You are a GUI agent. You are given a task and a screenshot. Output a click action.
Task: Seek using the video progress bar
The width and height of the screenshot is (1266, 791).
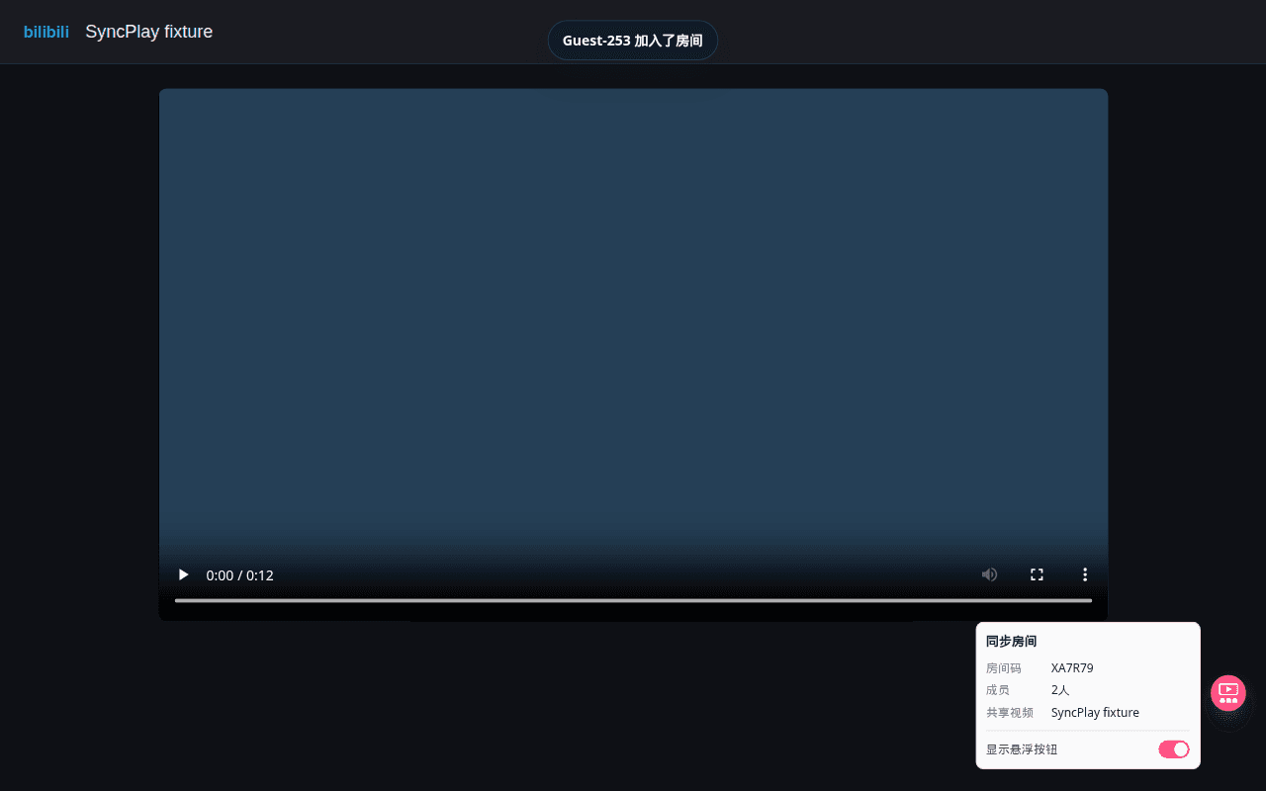tap(633, 600)
